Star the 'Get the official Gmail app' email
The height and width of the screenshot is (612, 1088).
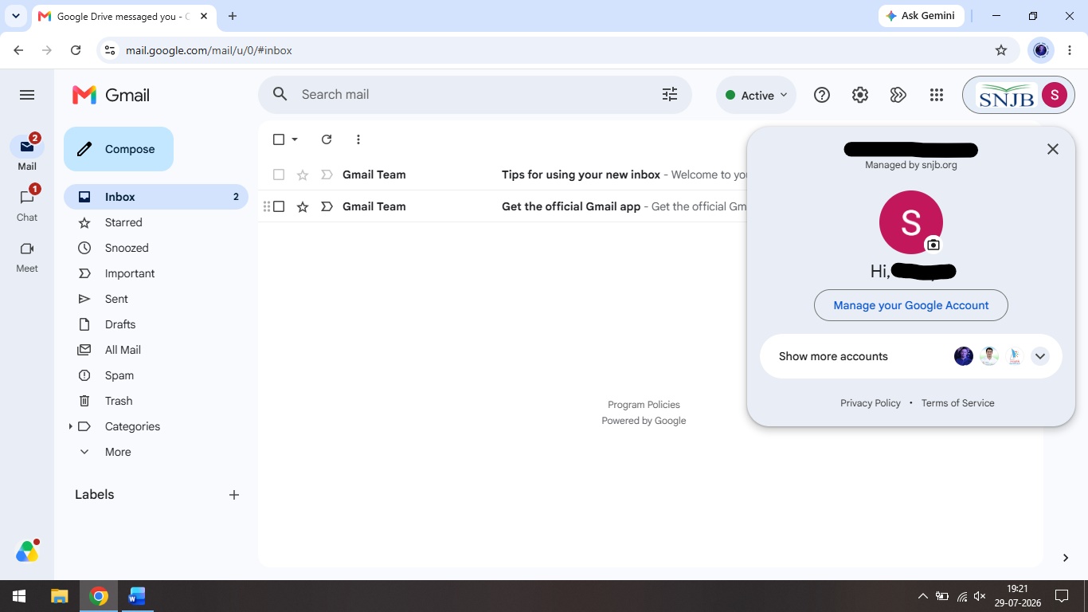[303, 206]
